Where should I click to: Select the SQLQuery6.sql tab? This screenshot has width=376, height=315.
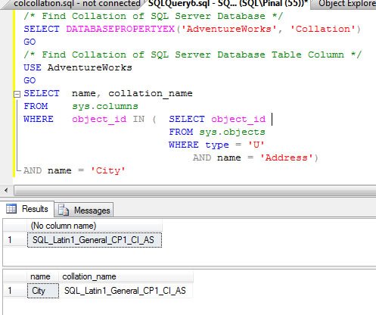[x=228, y=4]
